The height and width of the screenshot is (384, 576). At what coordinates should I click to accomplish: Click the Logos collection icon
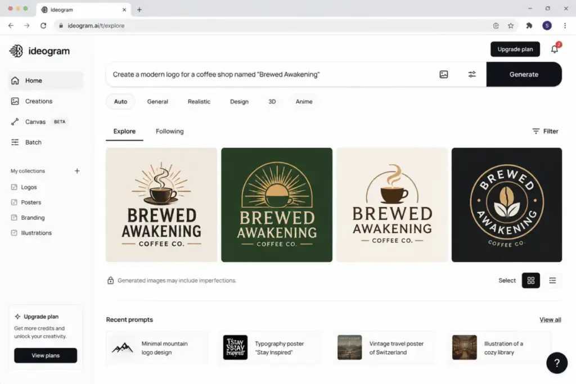click(14, 187)
